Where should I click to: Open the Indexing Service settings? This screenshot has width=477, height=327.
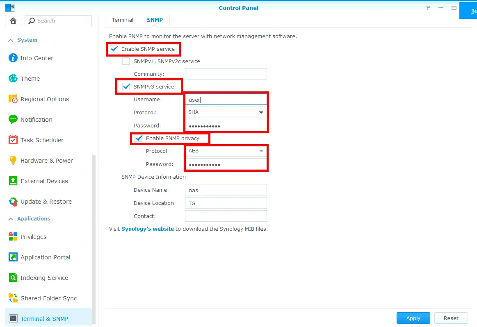click(x=44, y=277)
